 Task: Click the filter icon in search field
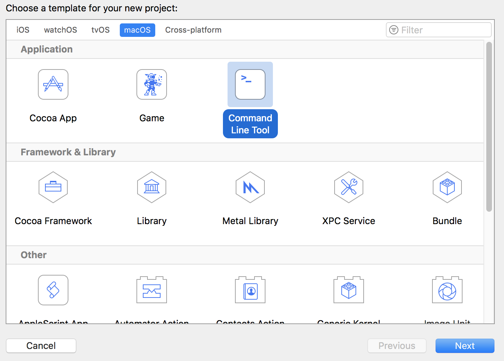coord(394,30)
